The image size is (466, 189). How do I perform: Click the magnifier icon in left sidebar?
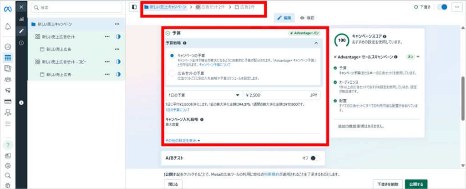[x=8, y=175]
